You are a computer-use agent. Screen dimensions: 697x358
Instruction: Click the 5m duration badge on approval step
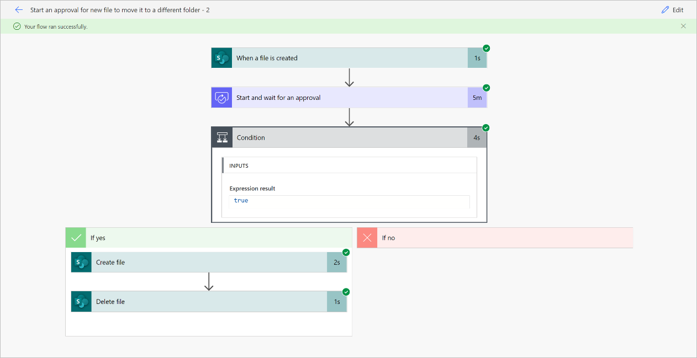477,98
